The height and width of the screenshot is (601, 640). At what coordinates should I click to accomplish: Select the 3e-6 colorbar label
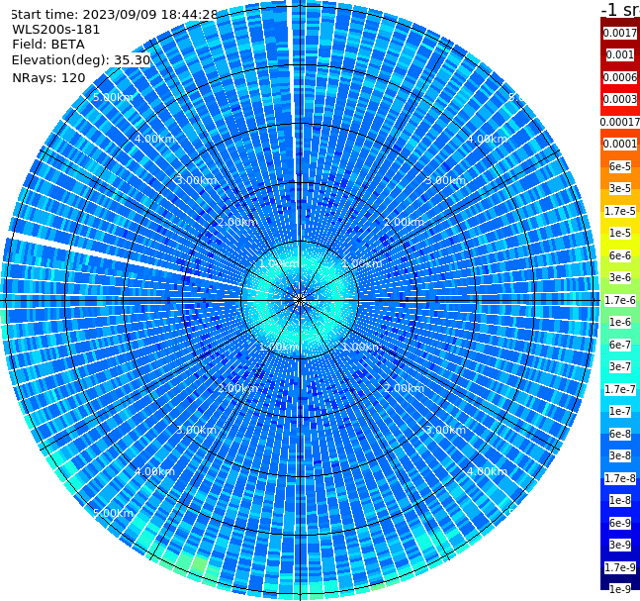(x=620, y=277)
